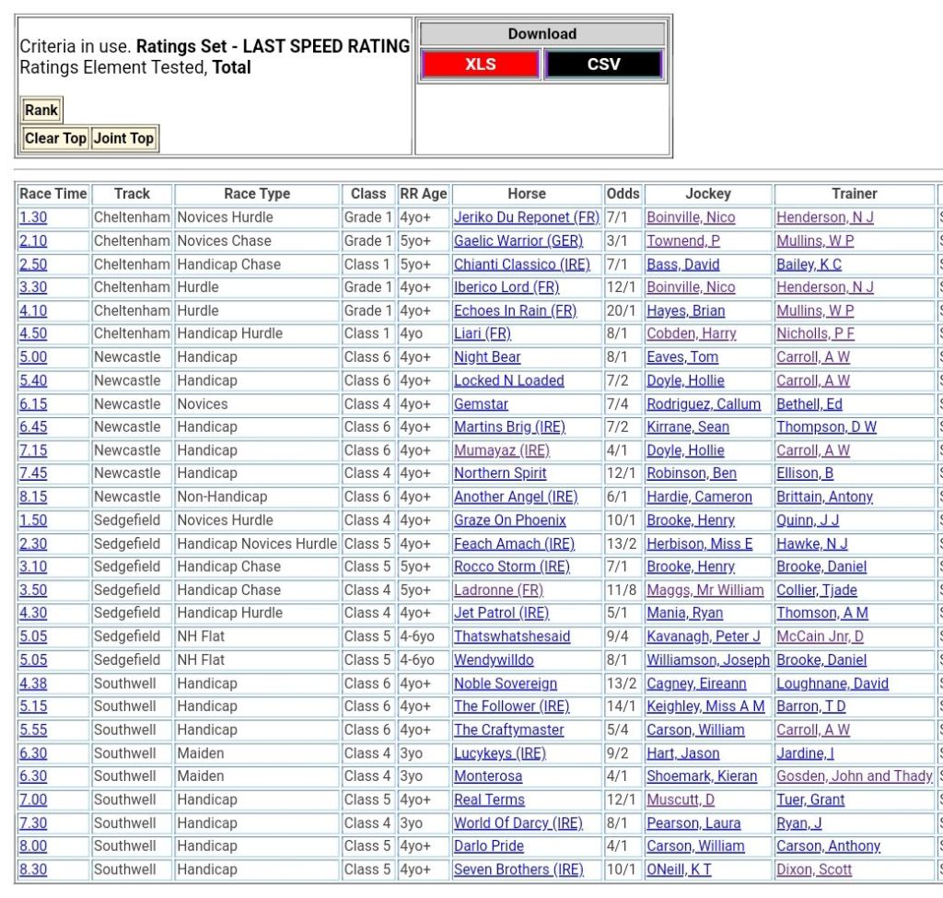Open trainer Henderson, N J for the 1.30 race
Screen dimensions: 943x898
pyautogui.click(x=824, y=217)
